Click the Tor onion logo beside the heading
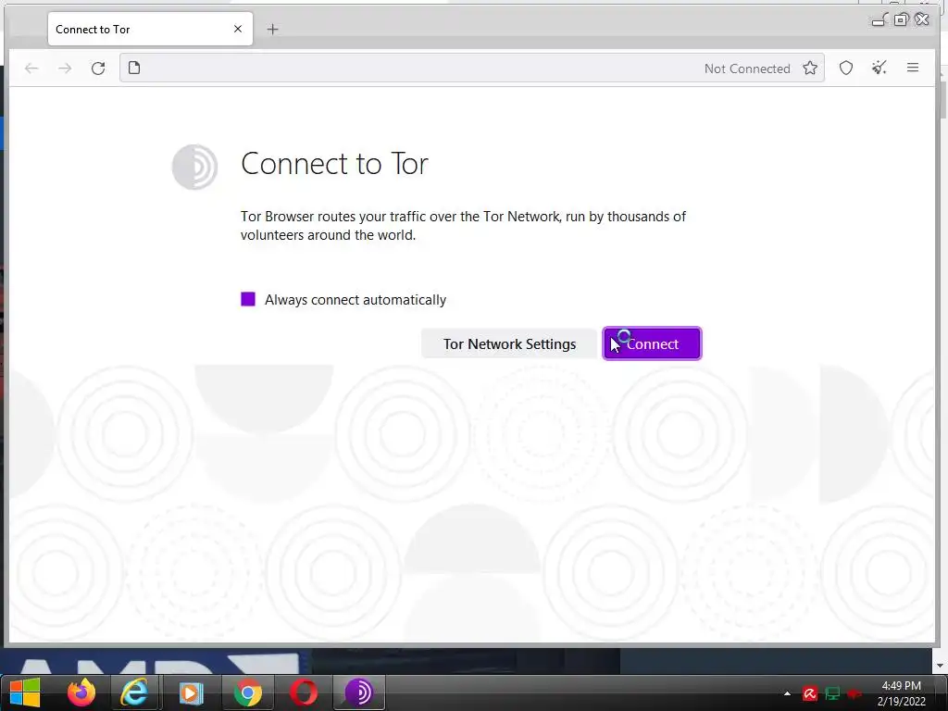This screenshot has width=948, height=711. [x=194, y=167]
